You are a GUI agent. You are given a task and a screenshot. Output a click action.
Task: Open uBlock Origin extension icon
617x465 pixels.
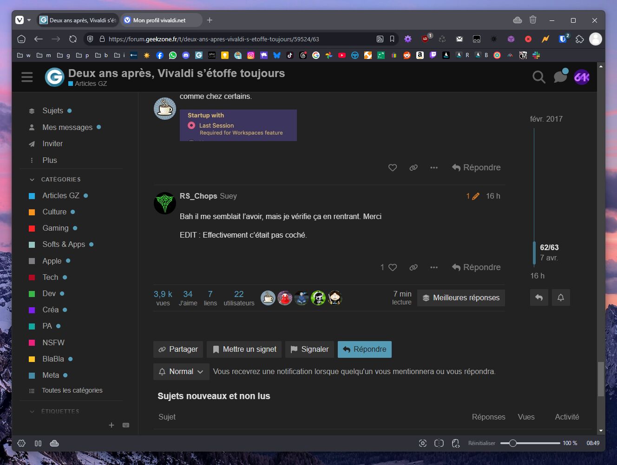(x=425, y=39)
